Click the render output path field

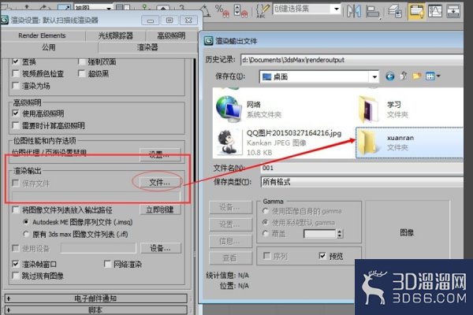pos(96,197)
